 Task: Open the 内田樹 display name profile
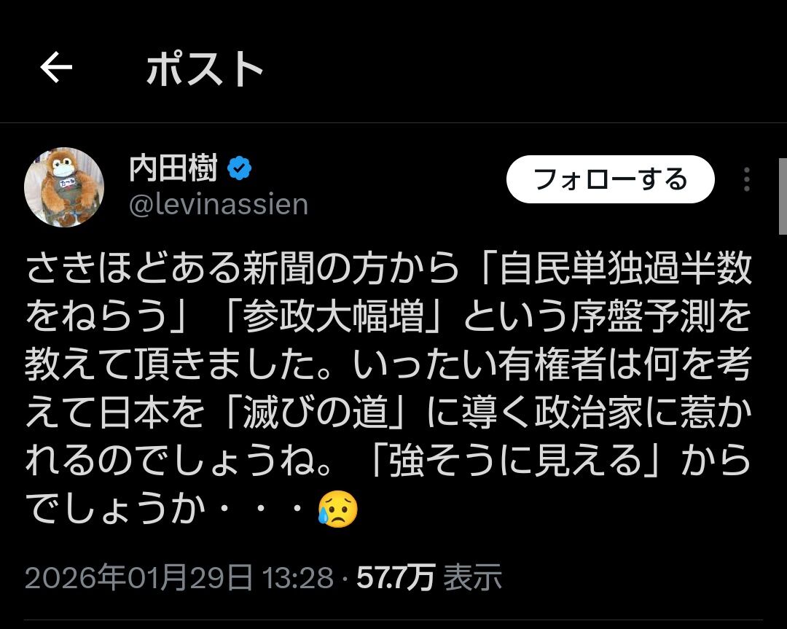173,168
